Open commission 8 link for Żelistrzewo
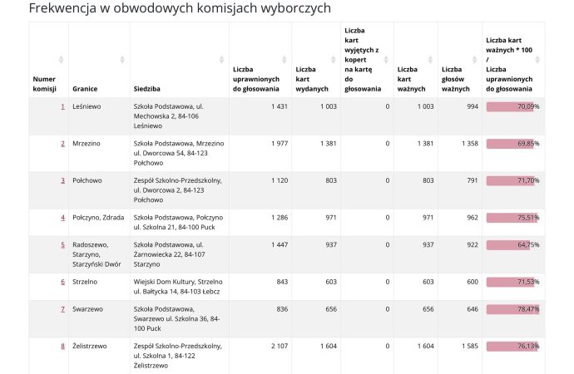The height and width of the screenshot is (374, 574). coord(62,346)
